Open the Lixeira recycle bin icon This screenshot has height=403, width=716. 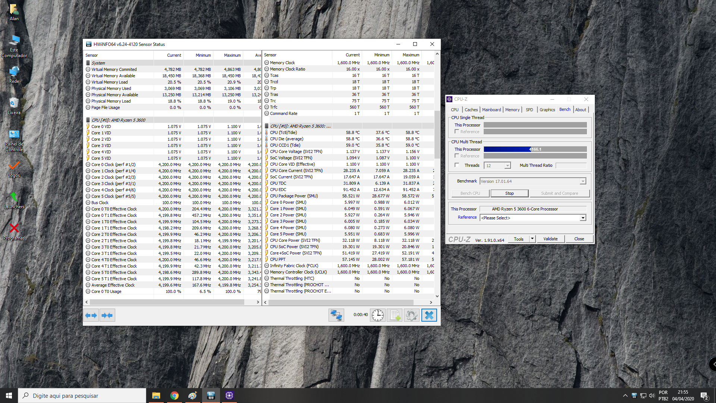coord(14,106)
